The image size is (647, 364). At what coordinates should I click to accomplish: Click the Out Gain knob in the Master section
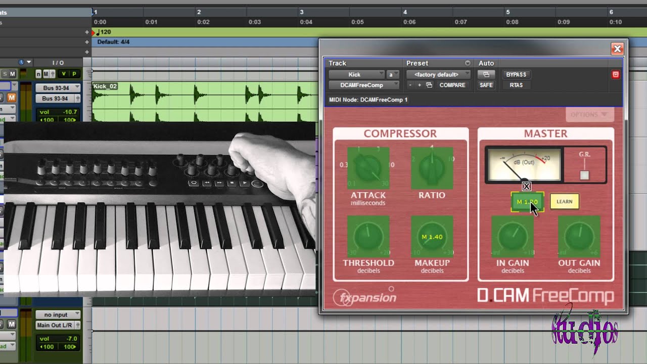(579, 237)
